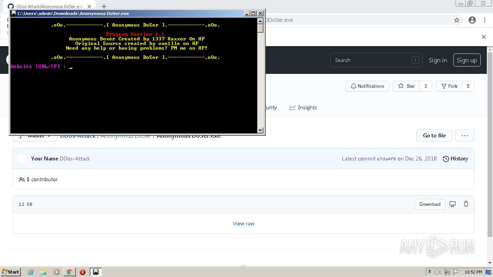Open the DDos-Attack commit message link

pos(75,159)
